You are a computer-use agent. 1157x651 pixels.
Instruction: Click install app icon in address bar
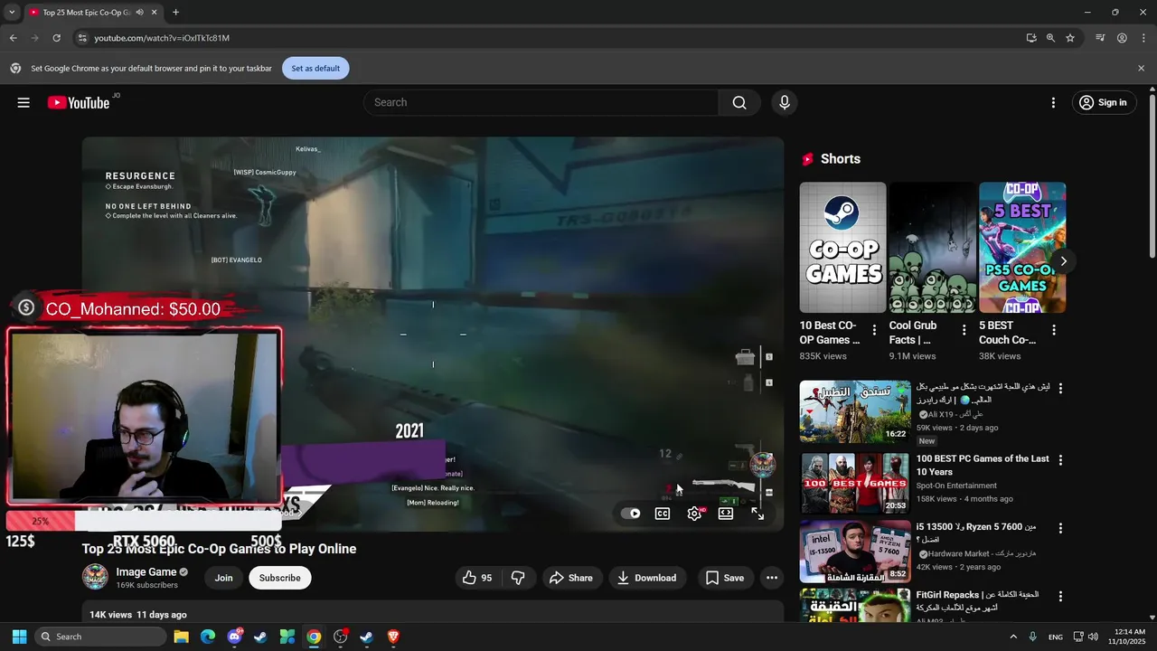pyautogui.click(x=1031, y=38)
